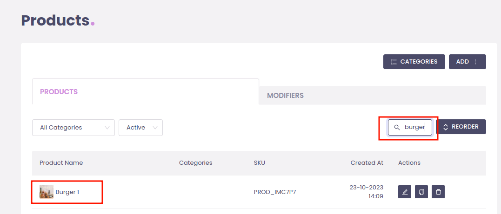The width and height of the screenshot is (501, 214).
Task: Click the Product Name column header
Action: click(x=61, y=163)
